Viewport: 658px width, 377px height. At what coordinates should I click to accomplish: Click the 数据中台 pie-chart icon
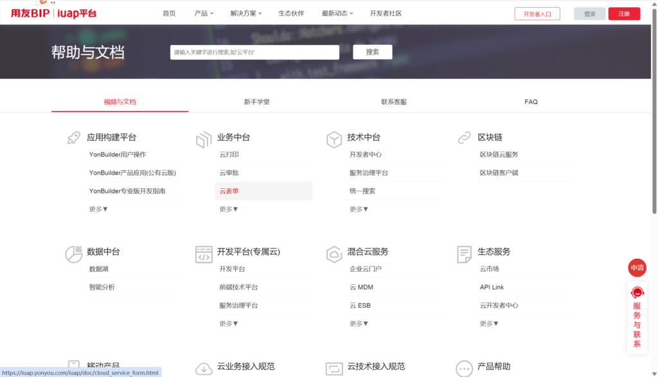click(x=74, y=254)
